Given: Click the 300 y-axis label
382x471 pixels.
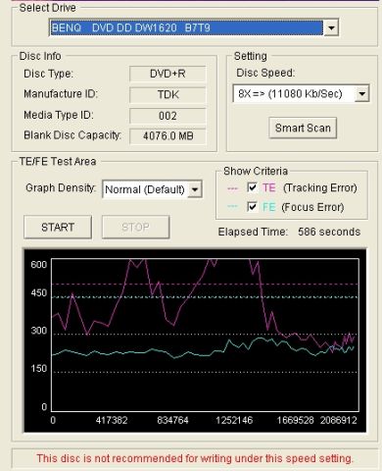Looking at the screenshot, I should click(x=39, y=331).
